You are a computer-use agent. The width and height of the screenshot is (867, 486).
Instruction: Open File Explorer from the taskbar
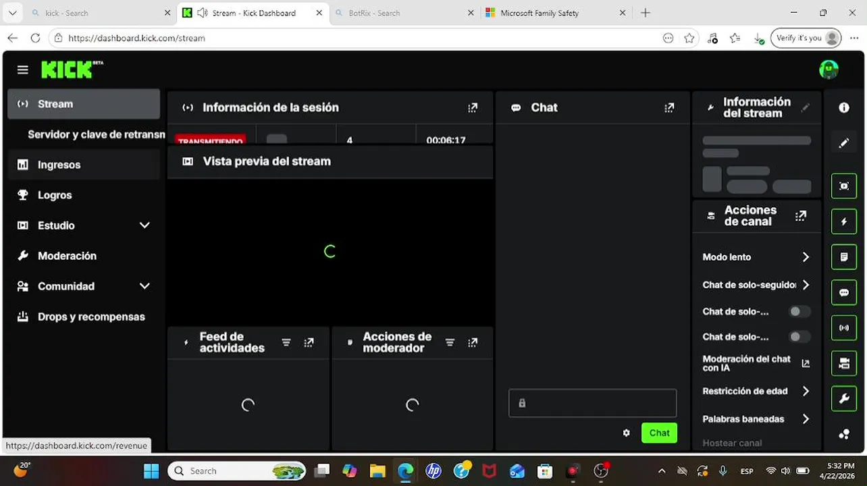pyautogui.click(x=377, y=471)
